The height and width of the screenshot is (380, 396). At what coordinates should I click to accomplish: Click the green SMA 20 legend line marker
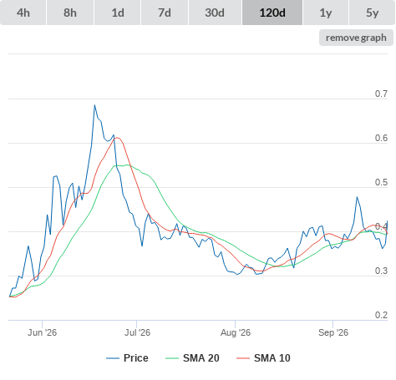[x=172, y=358]
